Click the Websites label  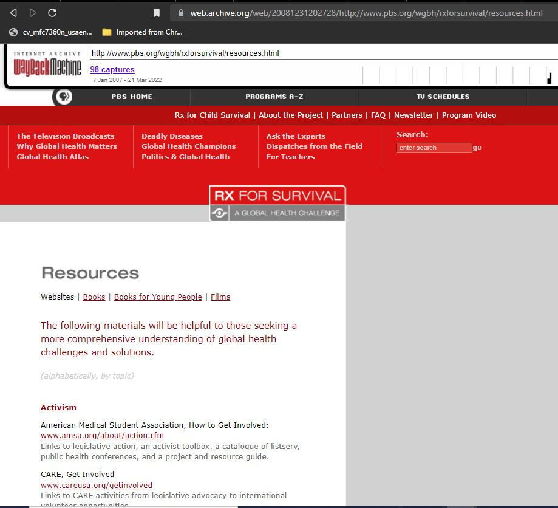click(57, 297)
